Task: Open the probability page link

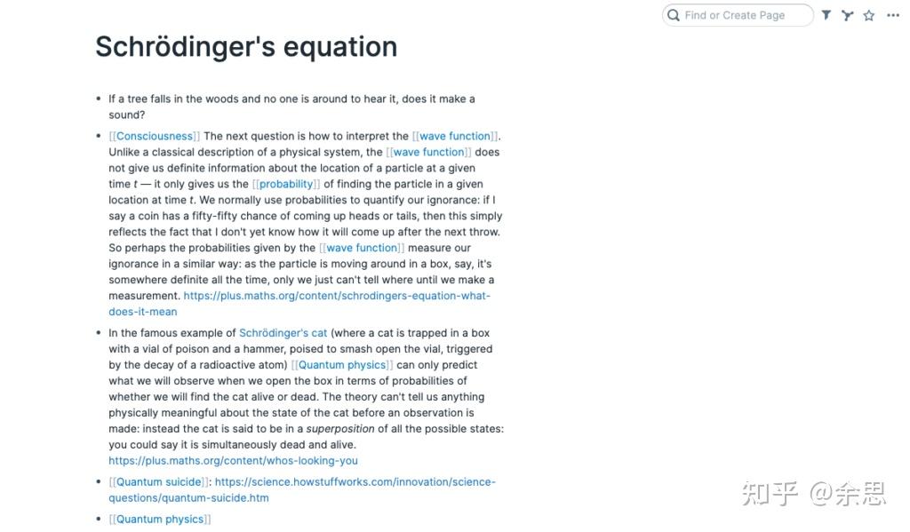Action: 285,184
